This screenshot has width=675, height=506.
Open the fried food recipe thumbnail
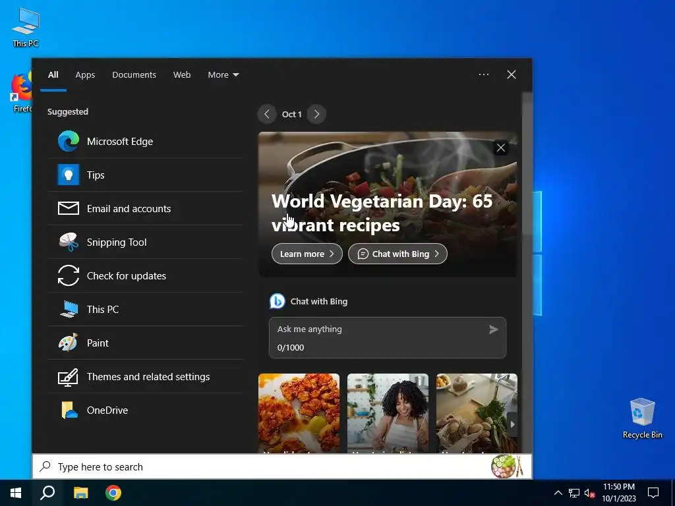point(299,413)
